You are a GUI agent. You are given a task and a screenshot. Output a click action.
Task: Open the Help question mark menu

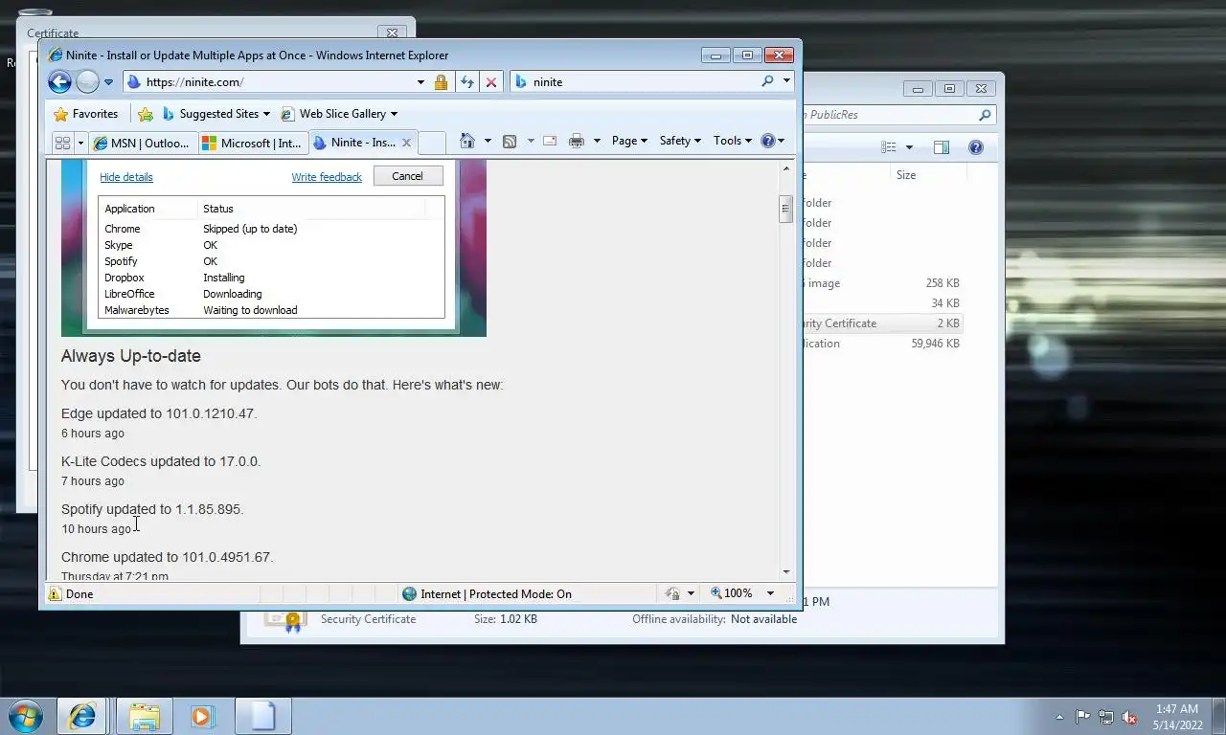772,141
